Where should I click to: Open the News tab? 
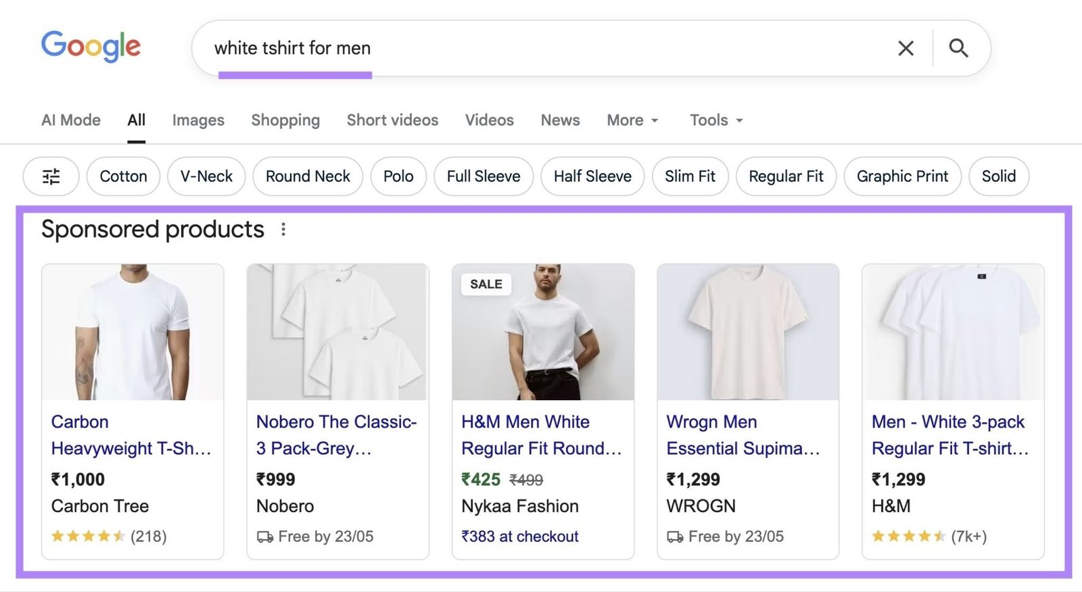pos(560,120)
